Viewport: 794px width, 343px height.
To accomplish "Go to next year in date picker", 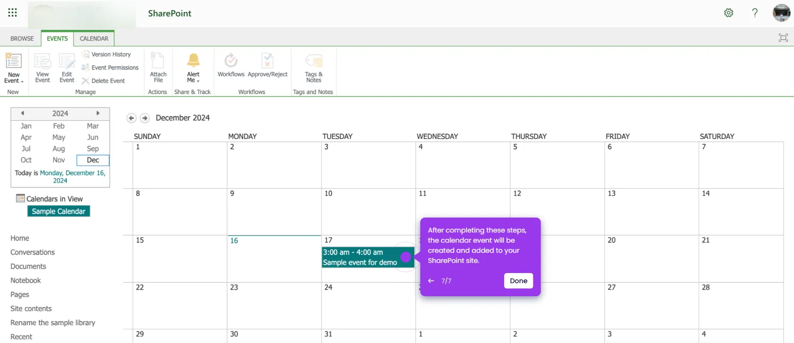I will click(x=98, y=113).
